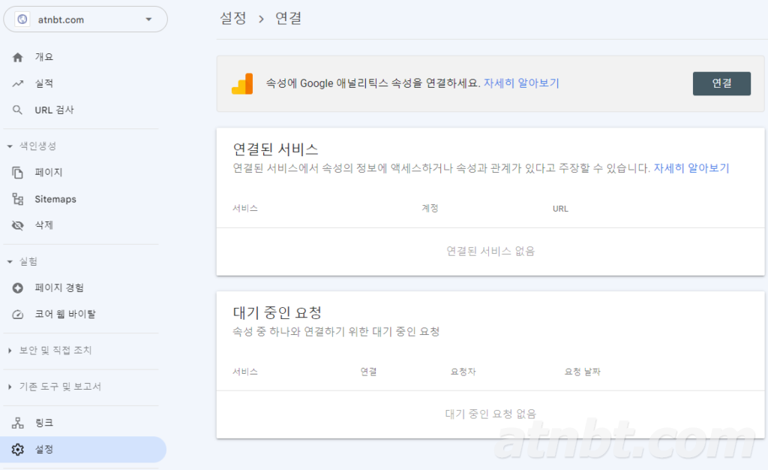Open the 페이지 indexing report

[x=49, y=172]
